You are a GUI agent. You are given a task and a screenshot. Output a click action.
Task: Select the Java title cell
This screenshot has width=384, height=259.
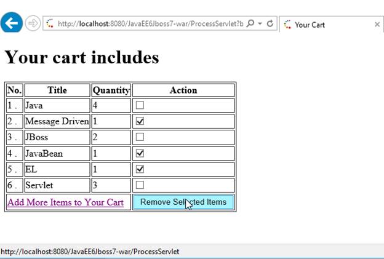[57, 105]
